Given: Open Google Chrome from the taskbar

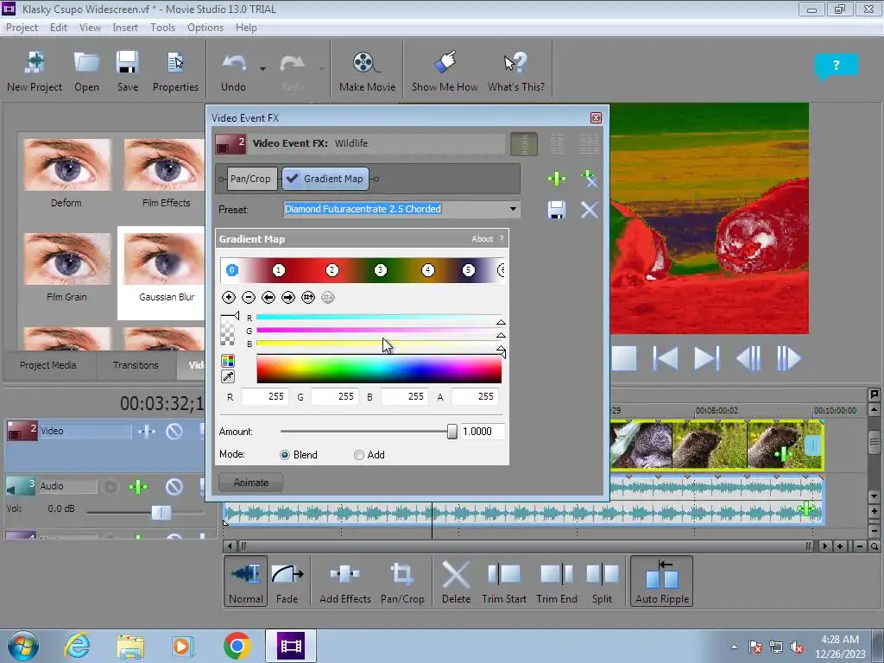Looking at the screenshot, I should click(237, 646).
